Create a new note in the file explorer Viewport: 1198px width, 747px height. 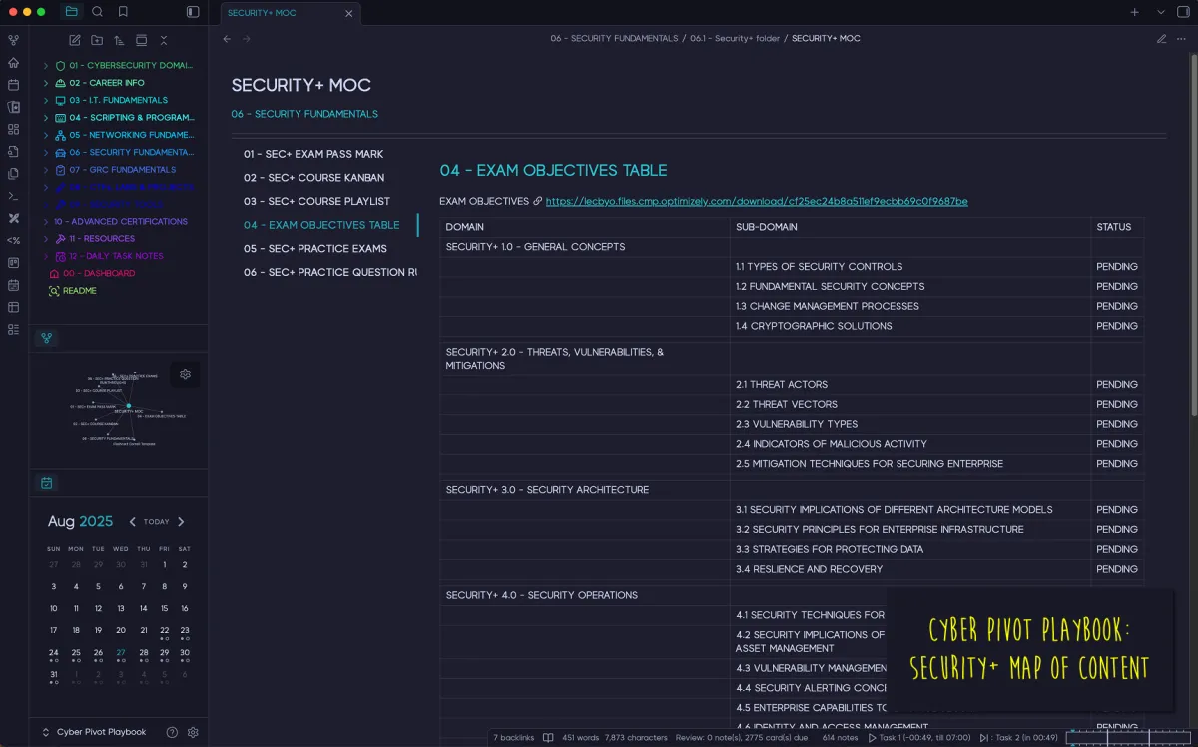pyautogui.click(x=75, y=40)
